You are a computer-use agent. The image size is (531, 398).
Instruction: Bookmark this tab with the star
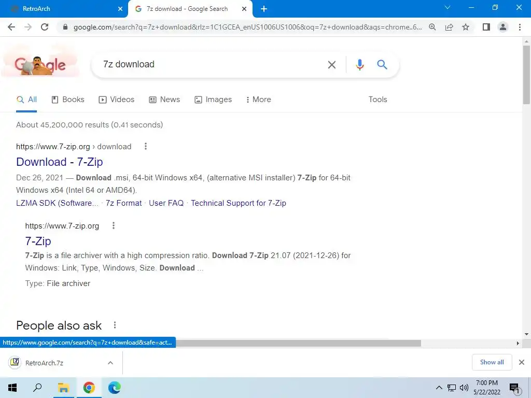tap(466, 27)
